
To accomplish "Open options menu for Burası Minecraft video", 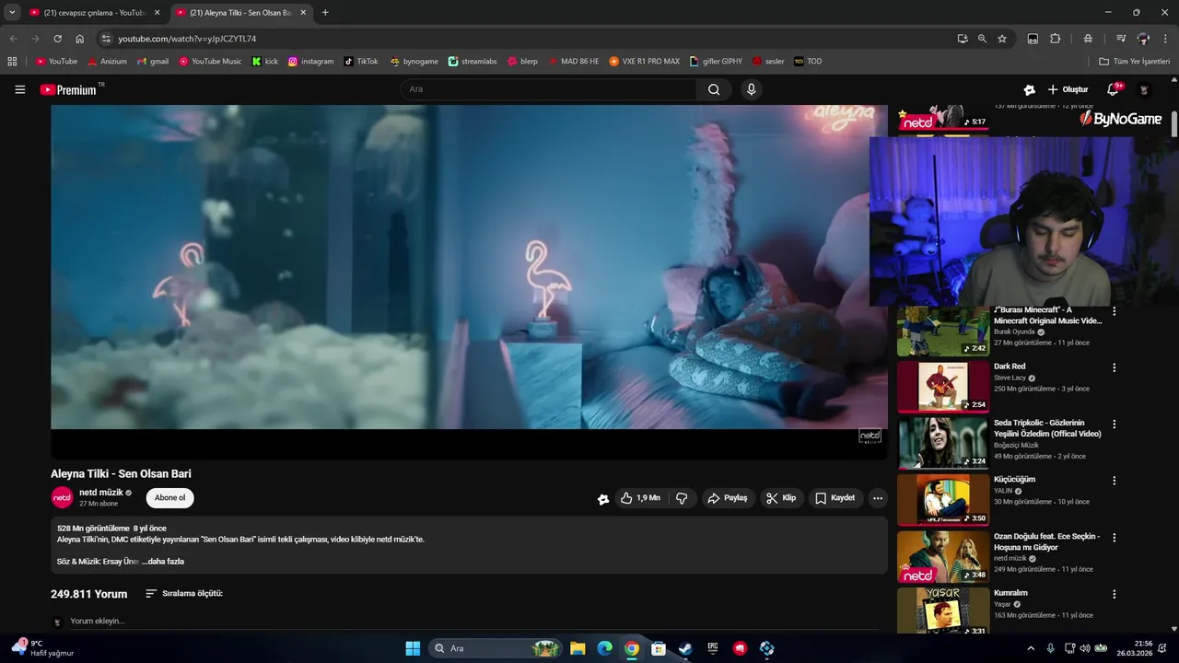I will pos(1114,311).
